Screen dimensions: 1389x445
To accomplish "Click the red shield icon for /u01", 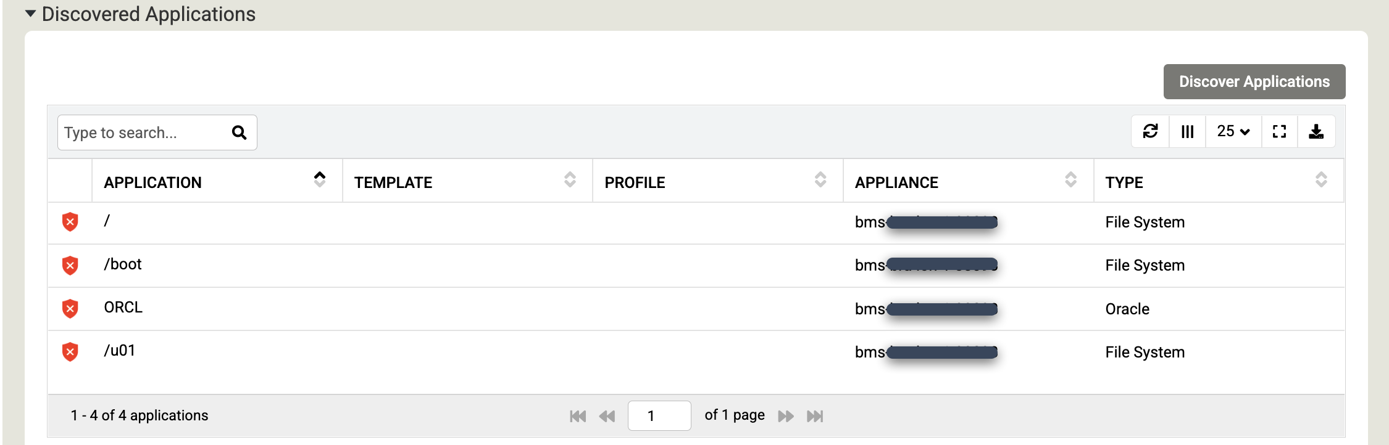I will click(x=70, y=352).
